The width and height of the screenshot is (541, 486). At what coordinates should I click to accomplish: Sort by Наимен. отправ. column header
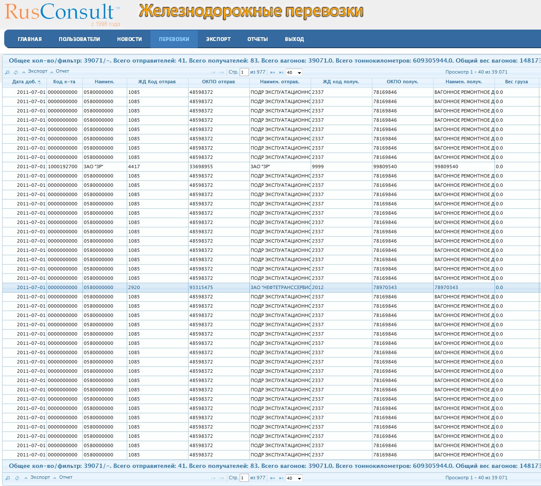point(280,82)
